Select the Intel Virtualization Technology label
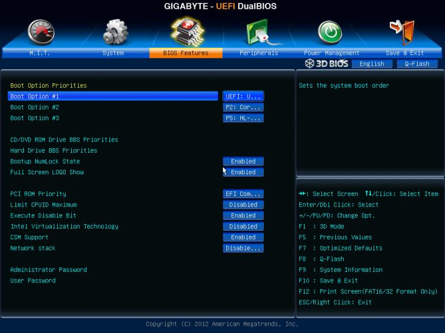Viewport: 445px width, 333px height. pos(65,226)
